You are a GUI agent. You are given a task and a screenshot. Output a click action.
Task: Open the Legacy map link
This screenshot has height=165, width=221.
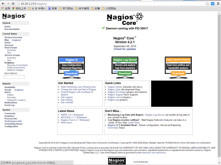point(16,40)
